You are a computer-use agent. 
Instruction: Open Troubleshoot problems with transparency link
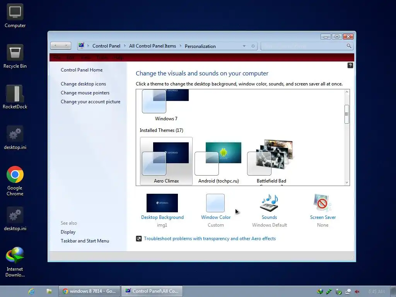click(210, 238)
